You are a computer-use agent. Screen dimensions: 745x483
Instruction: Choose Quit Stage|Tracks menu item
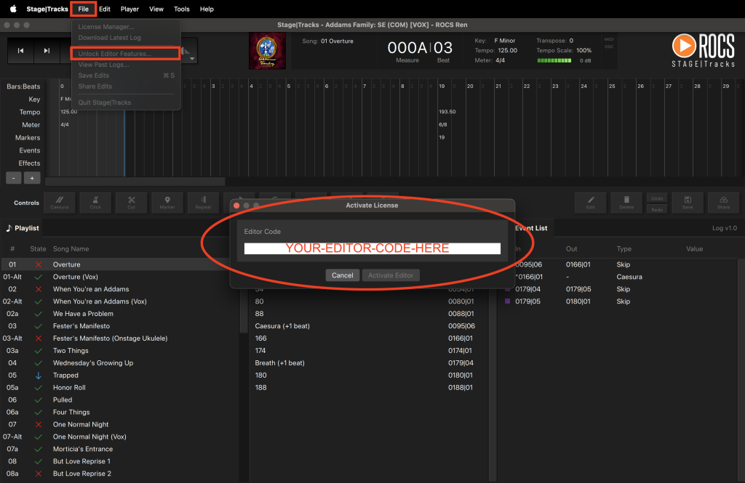(x=125, y=102)
